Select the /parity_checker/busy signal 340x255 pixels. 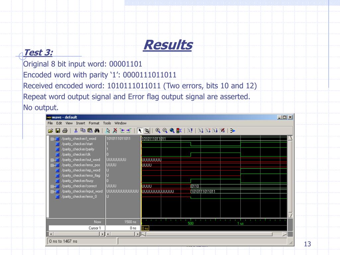point(77,181)
